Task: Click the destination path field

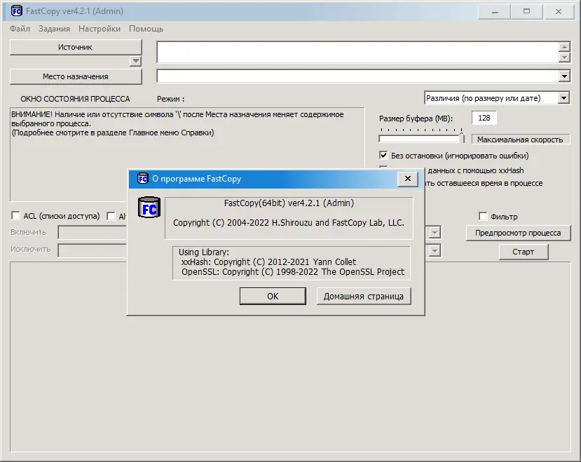Action: tap(357, 76)
